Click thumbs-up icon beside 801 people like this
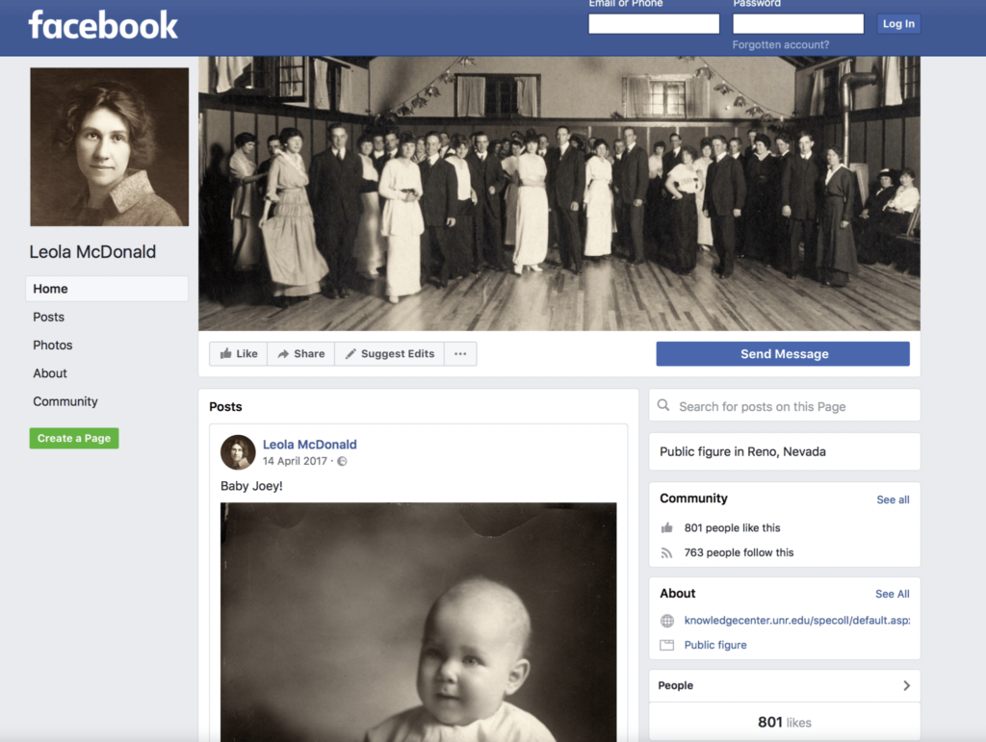This screenshot has height=742, width=986. (666, 527)
